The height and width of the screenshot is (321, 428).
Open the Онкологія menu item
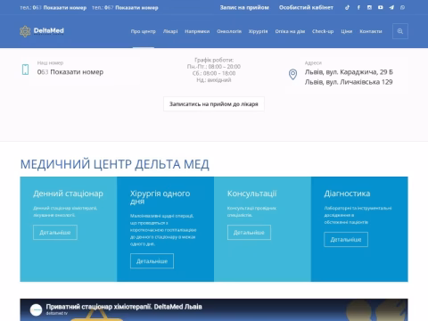tap(229, 31)
